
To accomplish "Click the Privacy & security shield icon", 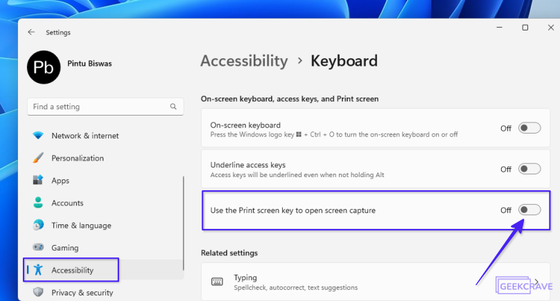I will click(x=38, y=292).
